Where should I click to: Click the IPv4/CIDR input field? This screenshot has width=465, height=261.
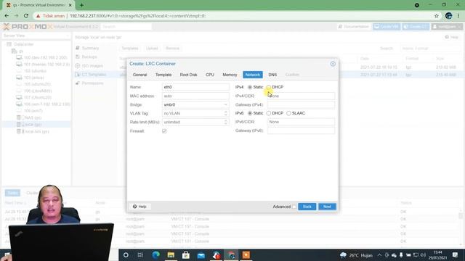[x=301, y=96]
